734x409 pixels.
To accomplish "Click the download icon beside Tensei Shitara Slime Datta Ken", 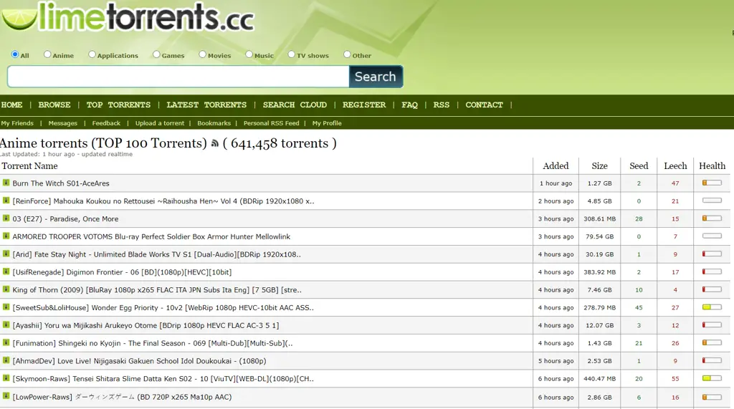I will (x=6, y=378).
